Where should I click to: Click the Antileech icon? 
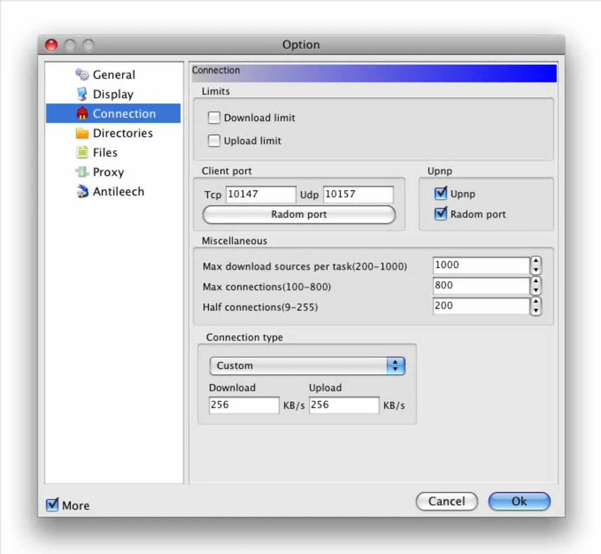(82, 192)
